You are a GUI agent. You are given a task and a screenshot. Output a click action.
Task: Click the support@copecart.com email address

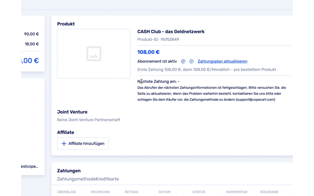(x=255, y=99)
